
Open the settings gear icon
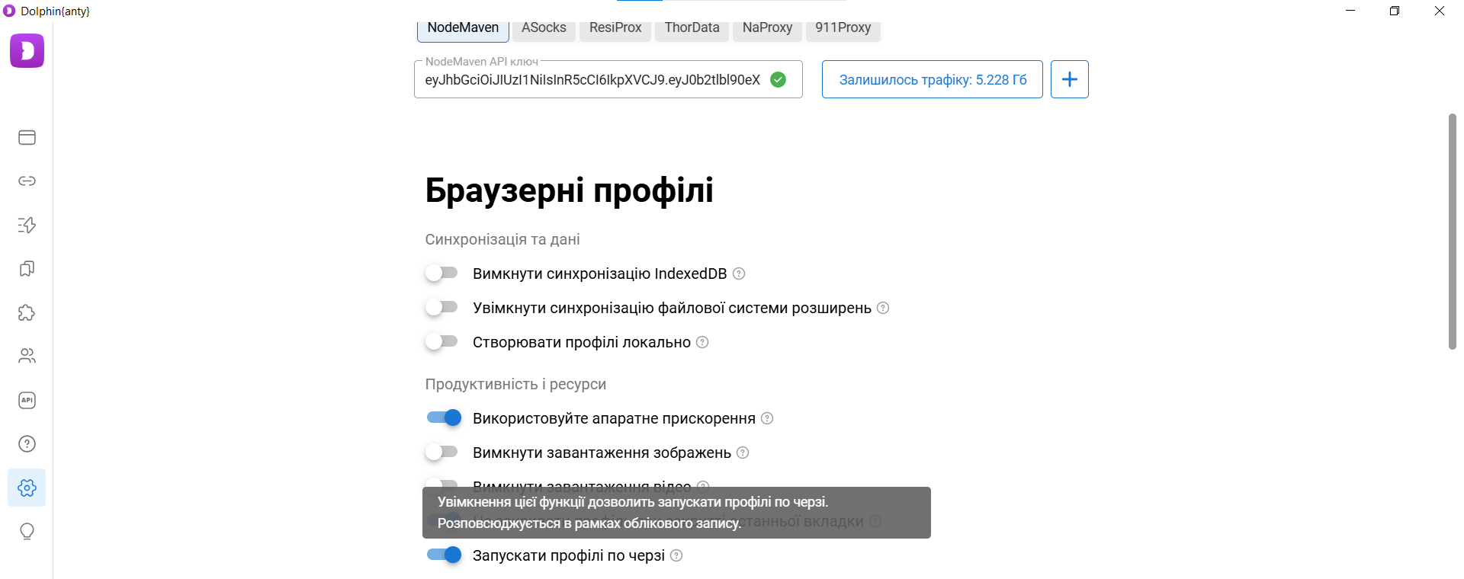pos(27,488)
